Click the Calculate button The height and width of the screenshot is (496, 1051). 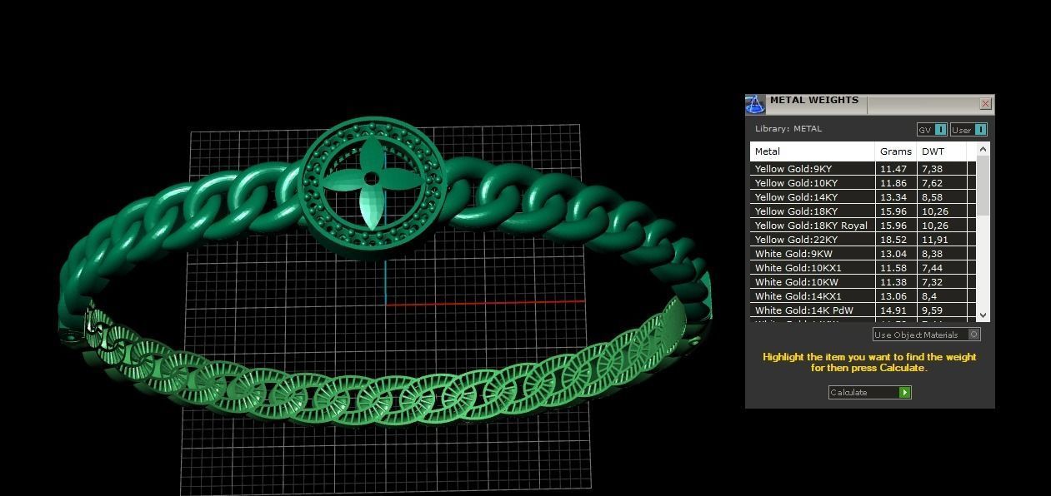[869, 392]
